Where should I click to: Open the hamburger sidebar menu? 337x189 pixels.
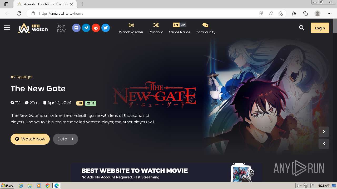coord(7,28)
